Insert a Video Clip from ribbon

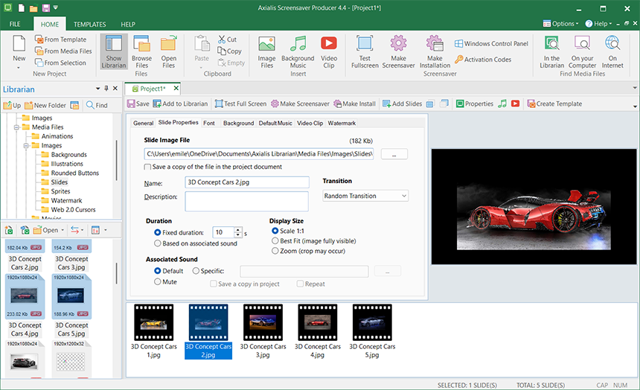point(328,51)
